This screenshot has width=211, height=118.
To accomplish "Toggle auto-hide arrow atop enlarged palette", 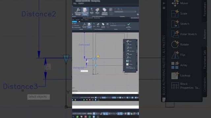I will pos(164,3).
